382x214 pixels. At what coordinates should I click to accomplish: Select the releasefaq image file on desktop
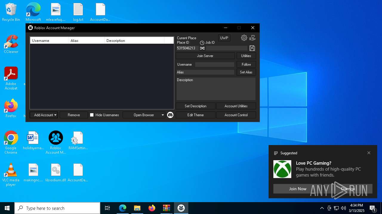[x=56, y=12]
